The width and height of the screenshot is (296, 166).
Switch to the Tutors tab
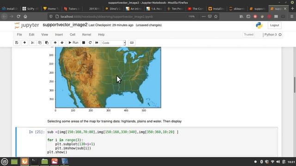click(x=72, y=9)
